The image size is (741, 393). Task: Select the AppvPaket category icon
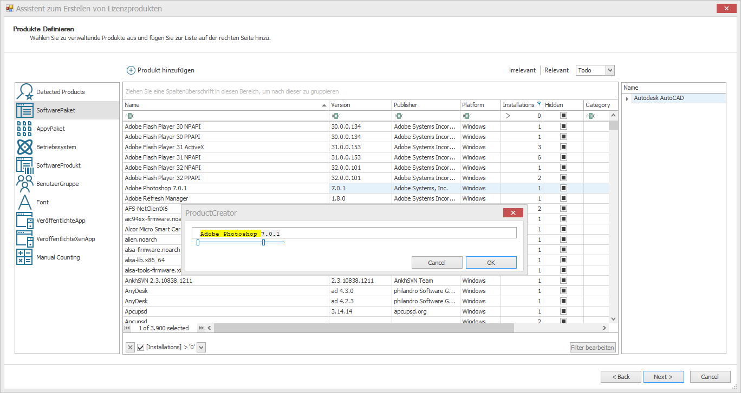[x=25, y=129]
